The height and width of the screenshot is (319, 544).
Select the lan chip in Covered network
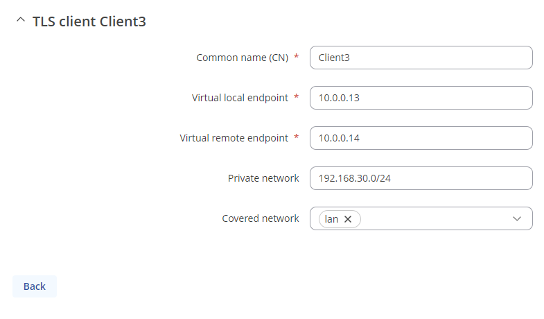[332, 219]
